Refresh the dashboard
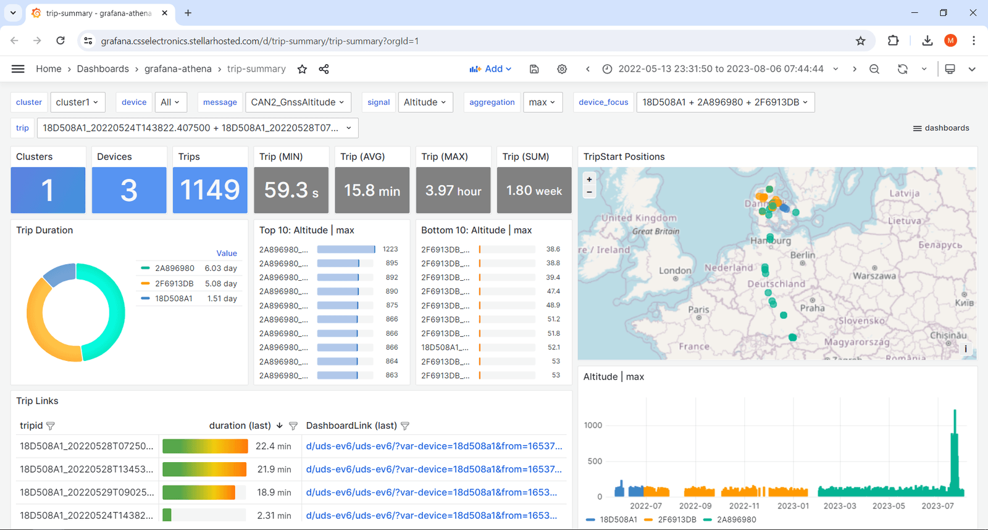Viewport: 988px width, 530px height. pos(903,69)
